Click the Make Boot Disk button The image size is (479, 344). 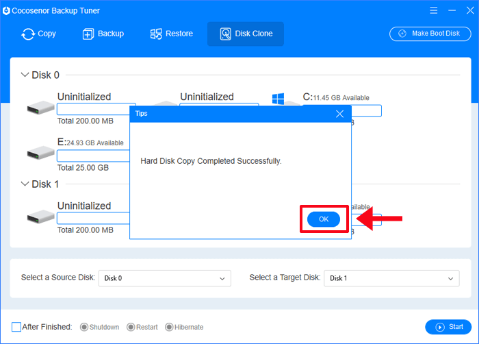[x=430, y=34]
